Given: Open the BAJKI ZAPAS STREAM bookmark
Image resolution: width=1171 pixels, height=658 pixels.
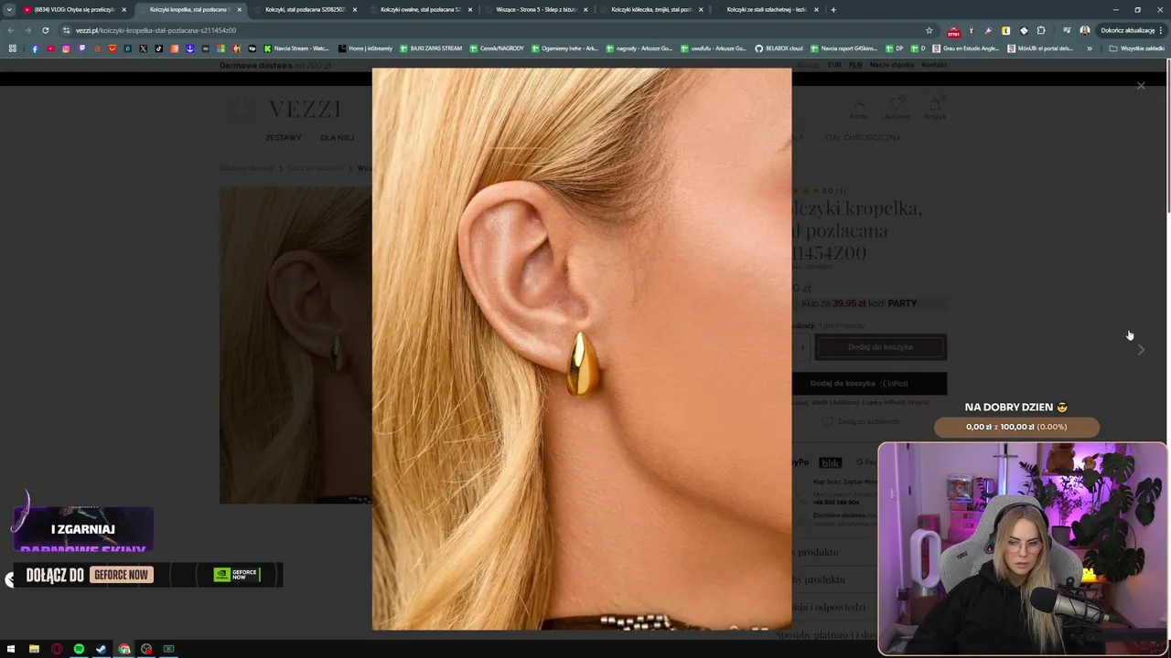Looking at the screenshot, I should [x=431, y=48].
